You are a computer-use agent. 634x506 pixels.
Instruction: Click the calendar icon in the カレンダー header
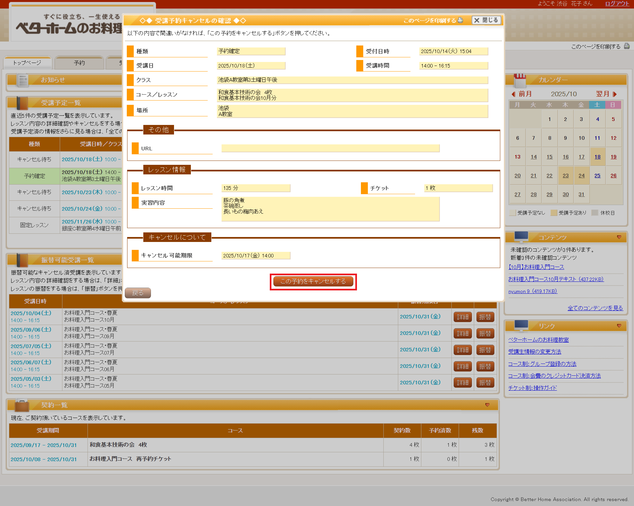(x=519, y=80)
